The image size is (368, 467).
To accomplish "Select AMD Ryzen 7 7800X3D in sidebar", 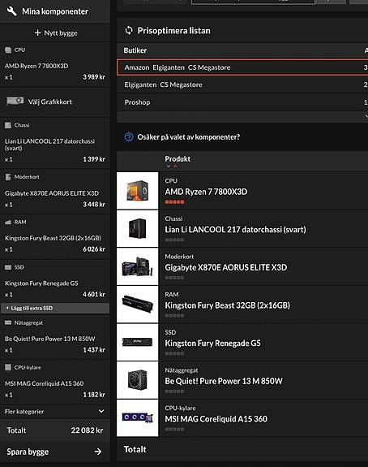I will [36, 66].
